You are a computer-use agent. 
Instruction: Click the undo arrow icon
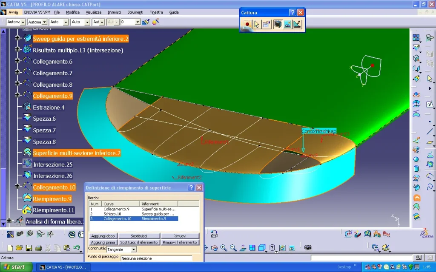pos(77,248)
